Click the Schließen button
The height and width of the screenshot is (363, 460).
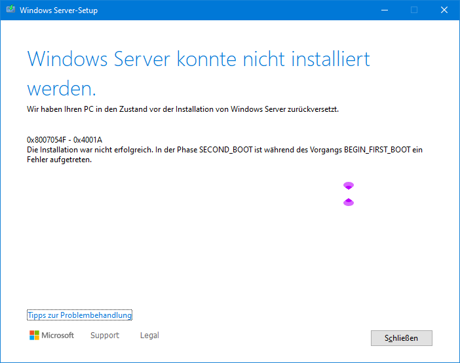(401, 338)
